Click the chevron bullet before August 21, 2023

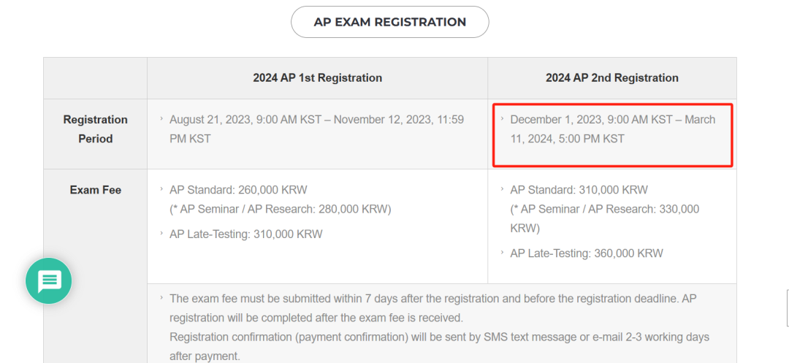[x=161, y=118]
